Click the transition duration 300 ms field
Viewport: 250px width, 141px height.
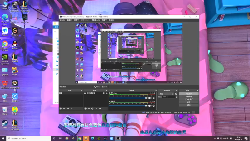click(169, 97)
